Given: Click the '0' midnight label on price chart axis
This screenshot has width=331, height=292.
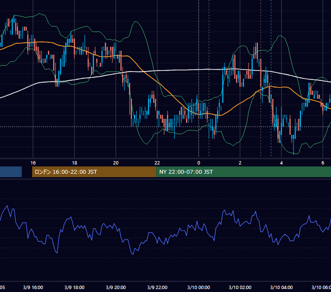Looking at the screenshot, I should point(199,163).
